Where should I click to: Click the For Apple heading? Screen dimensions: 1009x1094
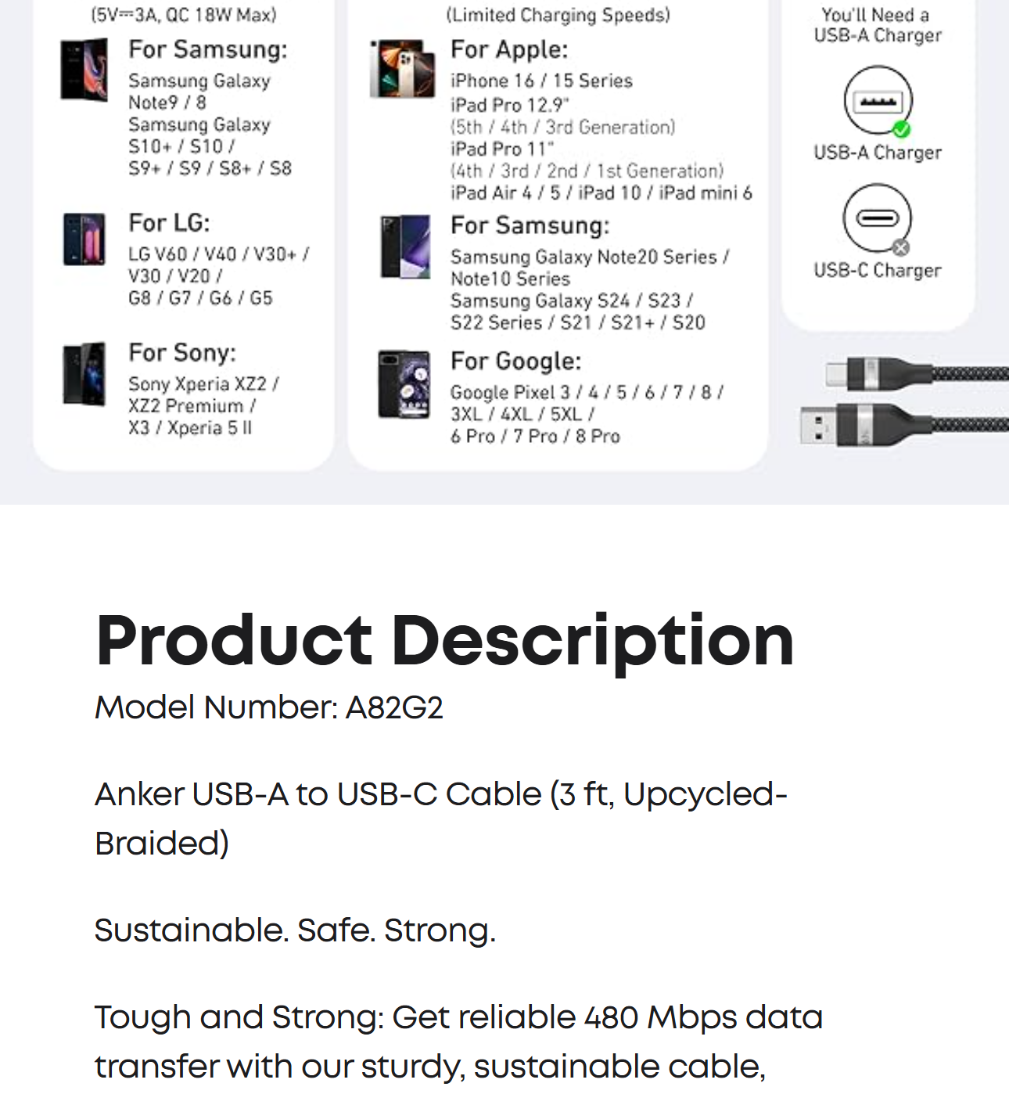[508, 49]
